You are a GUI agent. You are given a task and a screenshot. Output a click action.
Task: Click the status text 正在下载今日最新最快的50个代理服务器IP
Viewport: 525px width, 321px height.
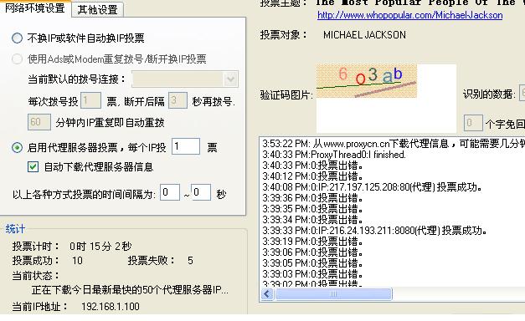coord(130,289)
